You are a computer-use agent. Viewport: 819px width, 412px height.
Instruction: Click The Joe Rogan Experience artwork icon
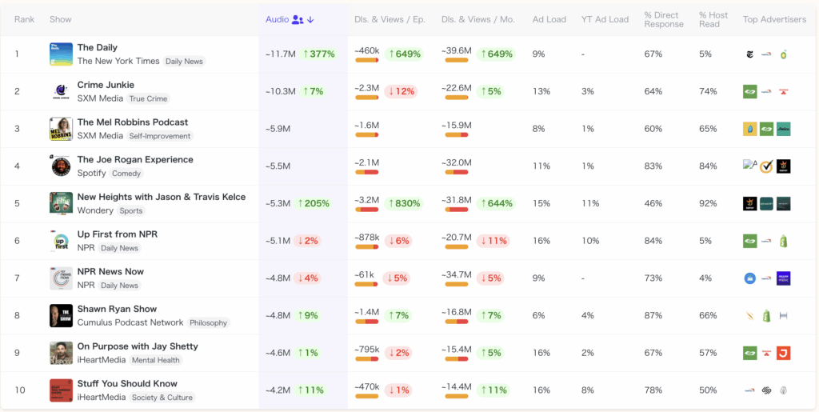tap(61, 166)
